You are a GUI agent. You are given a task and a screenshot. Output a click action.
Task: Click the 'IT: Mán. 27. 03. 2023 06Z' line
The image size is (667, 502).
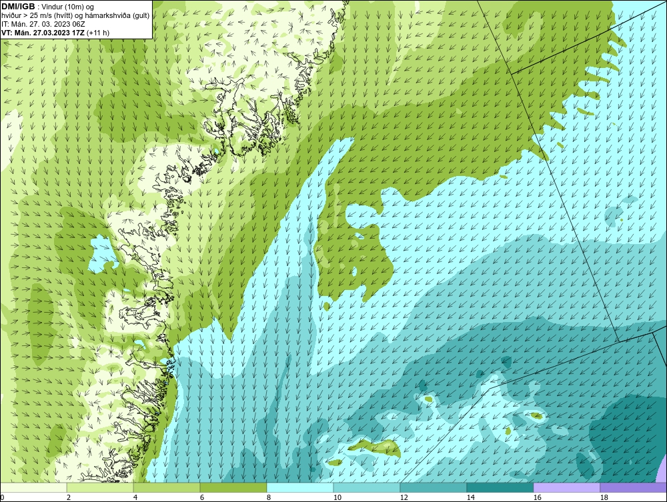point(43,24)
